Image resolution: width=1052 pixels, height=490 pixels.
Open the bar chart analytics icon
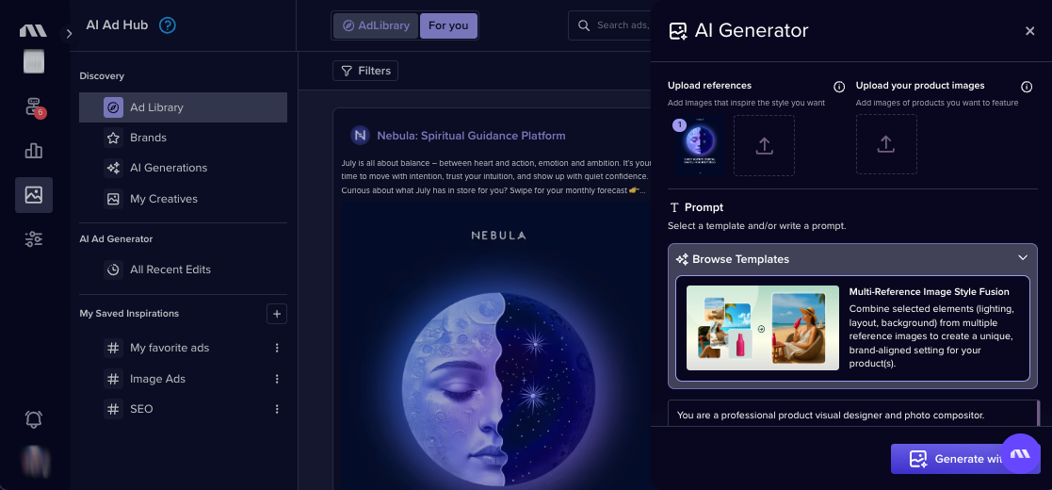(34, 151)
